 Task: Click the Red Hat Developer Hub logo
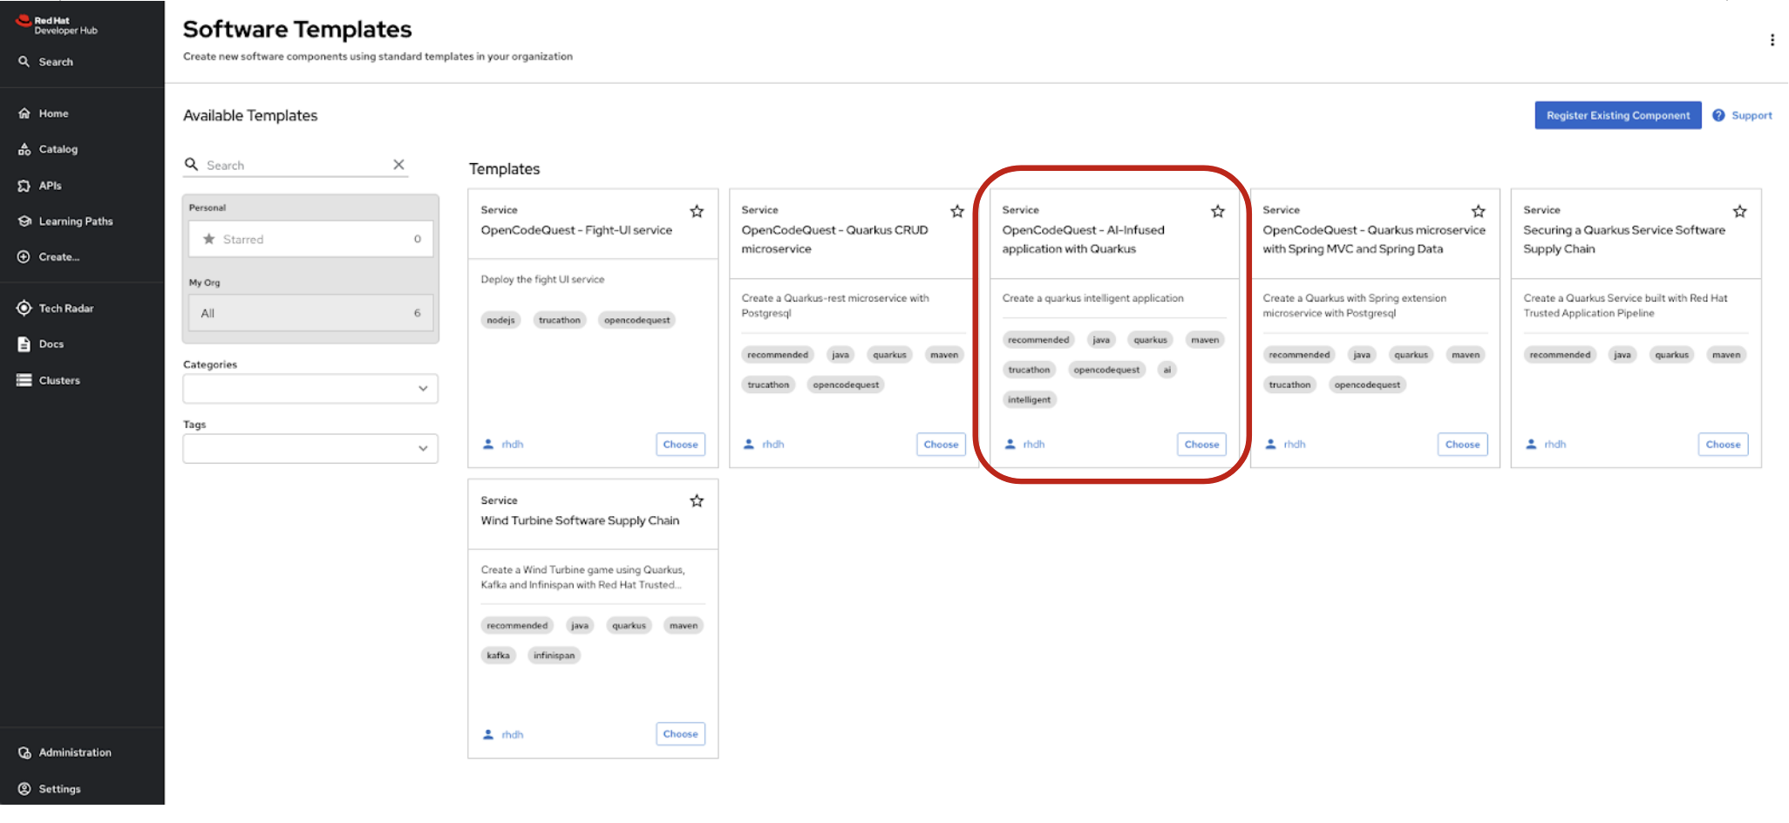pyautogui.click(x=57, y=25)
